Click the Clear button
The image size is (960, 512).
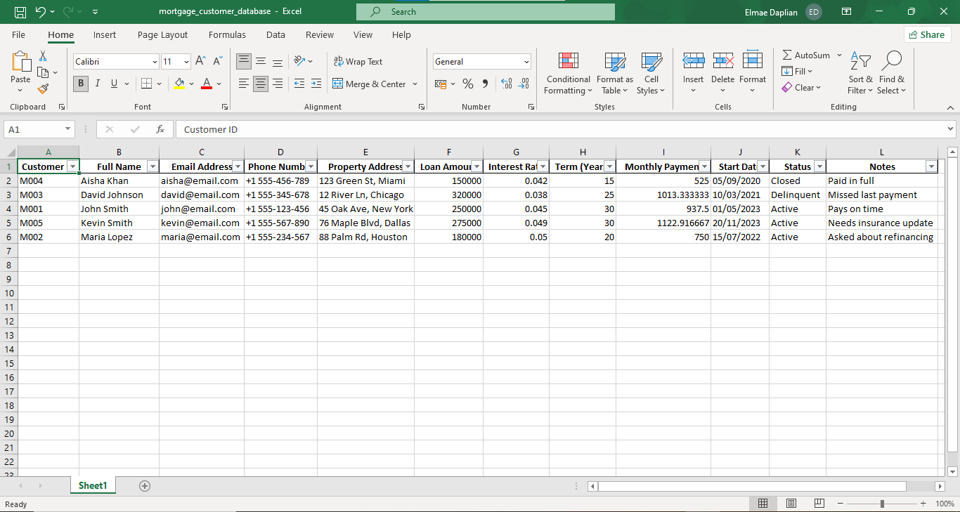[800, 87]
